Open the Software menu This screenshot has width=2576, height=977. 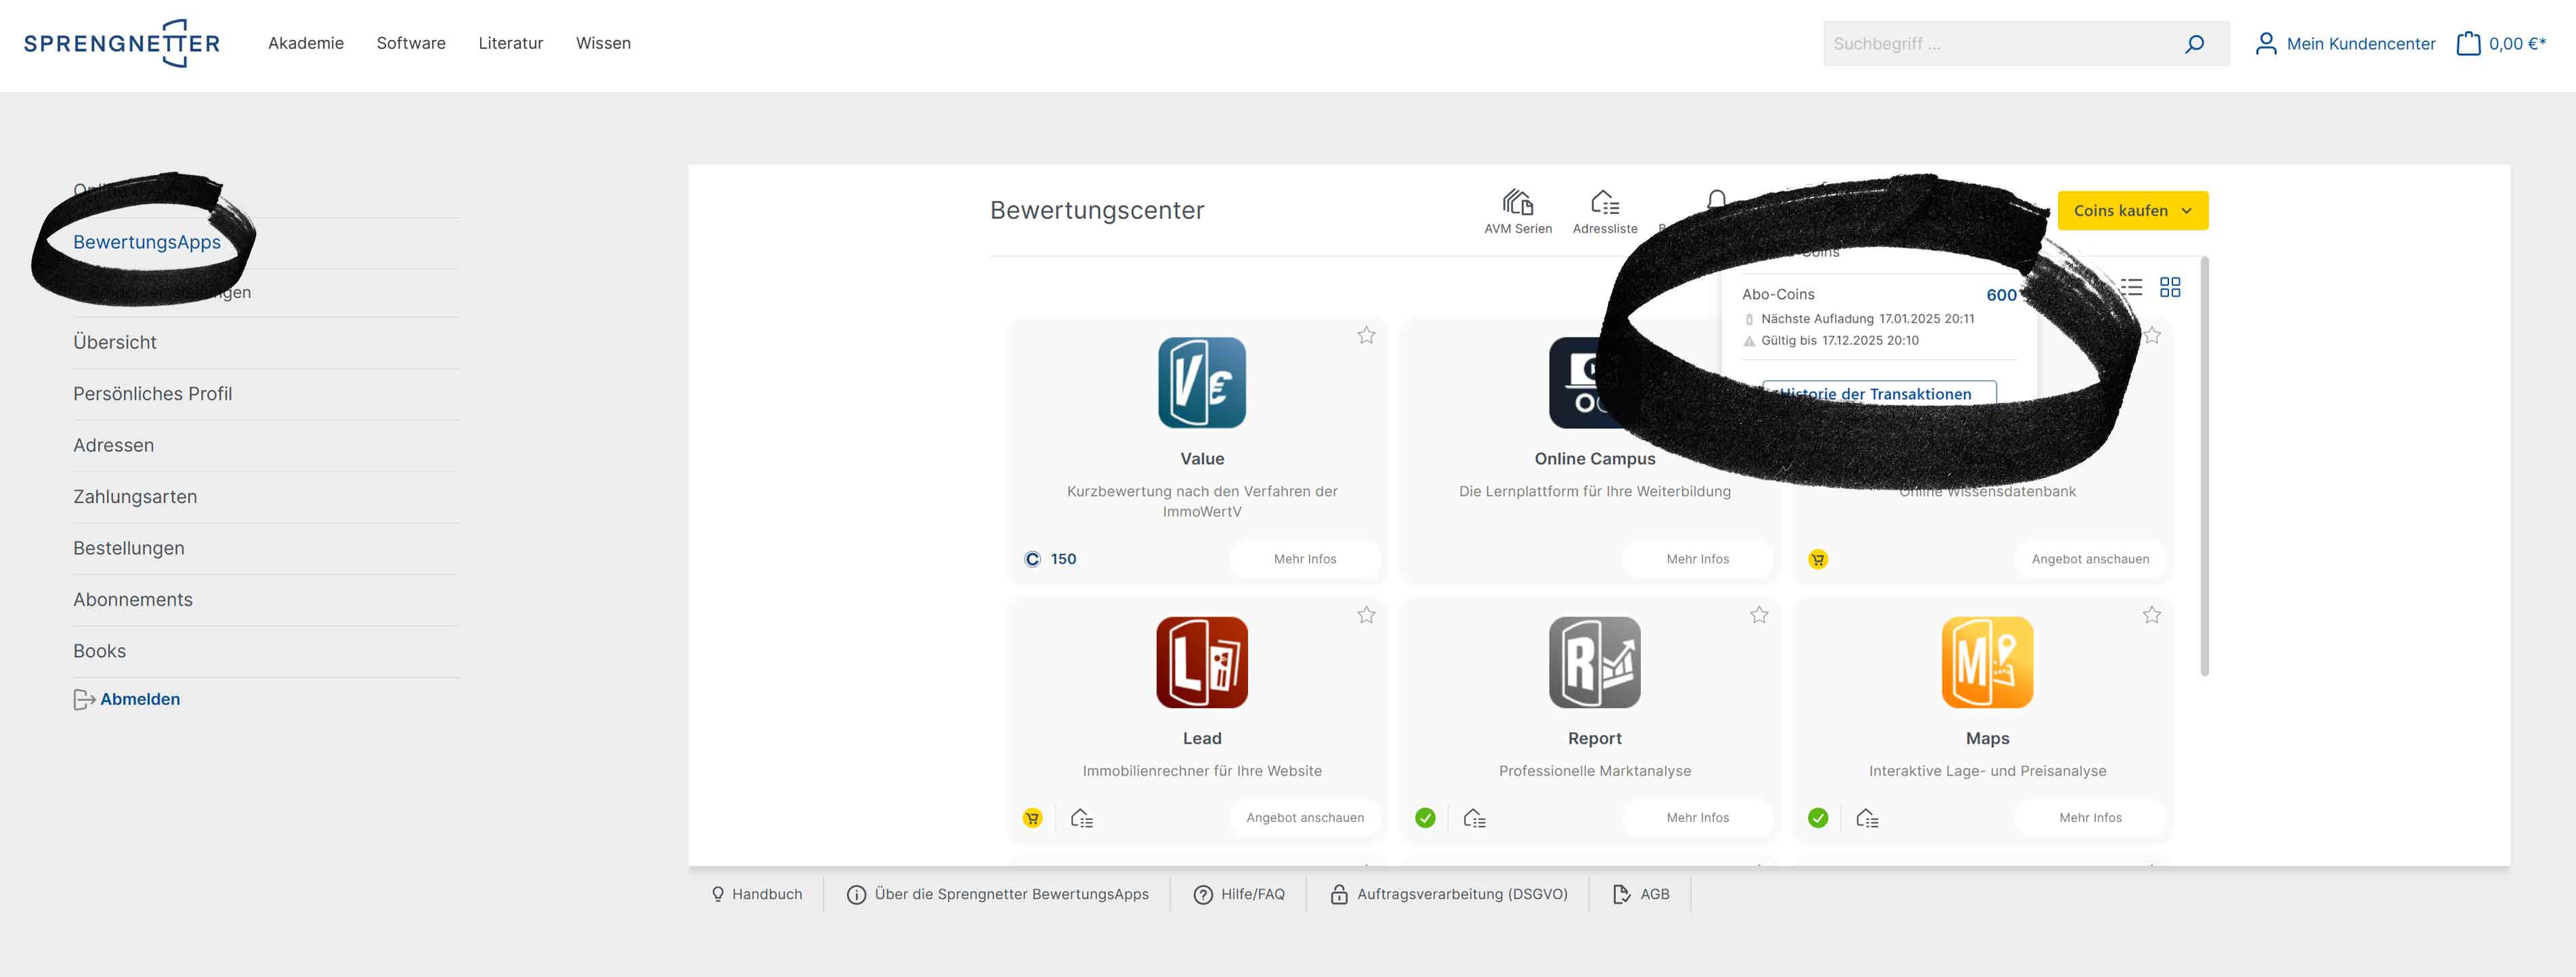(x=410, y=43)
